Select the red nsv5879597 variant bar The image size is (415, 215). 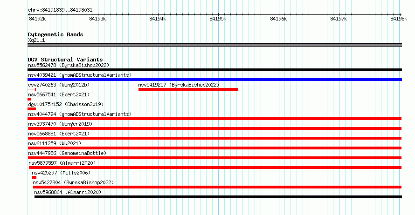[215, 168]
